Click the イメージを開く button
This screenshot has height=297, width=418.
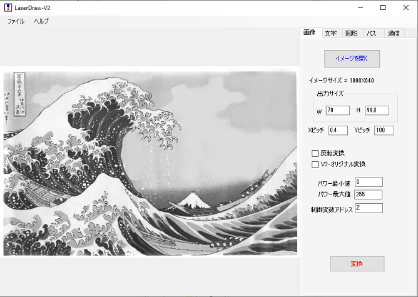352,59
